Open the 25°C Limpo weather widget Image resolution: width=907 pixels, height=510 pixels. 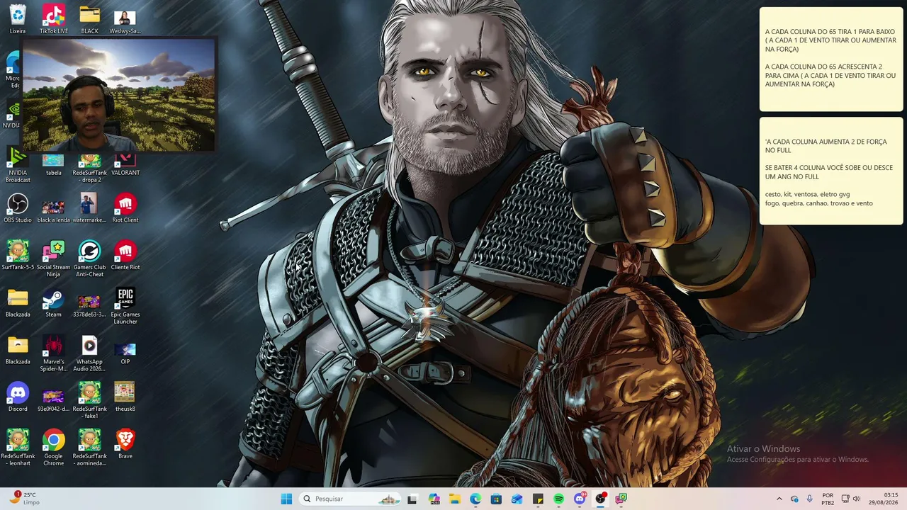pos(23,499)
